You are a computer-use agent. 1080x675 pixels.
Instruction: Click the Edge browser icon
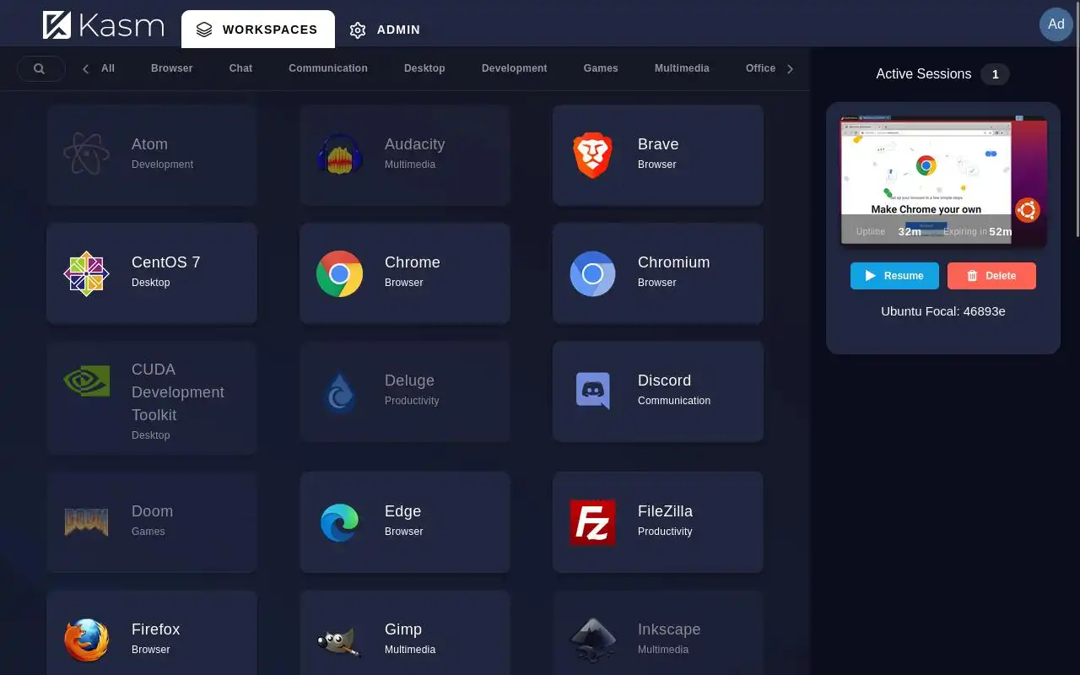(x=339, y=522)
